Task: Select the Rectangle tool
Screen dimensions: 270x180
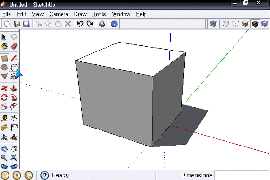Action: tap(4, 58)
